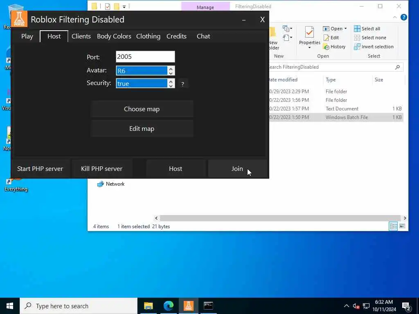
Task: Click Select all in Explorer ribbon
Action: tap(367, 29)
